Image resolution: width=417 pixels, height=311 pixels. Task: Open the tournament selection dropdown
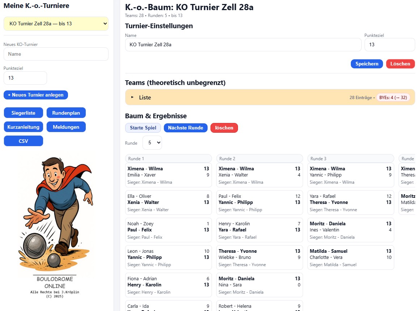56,24
